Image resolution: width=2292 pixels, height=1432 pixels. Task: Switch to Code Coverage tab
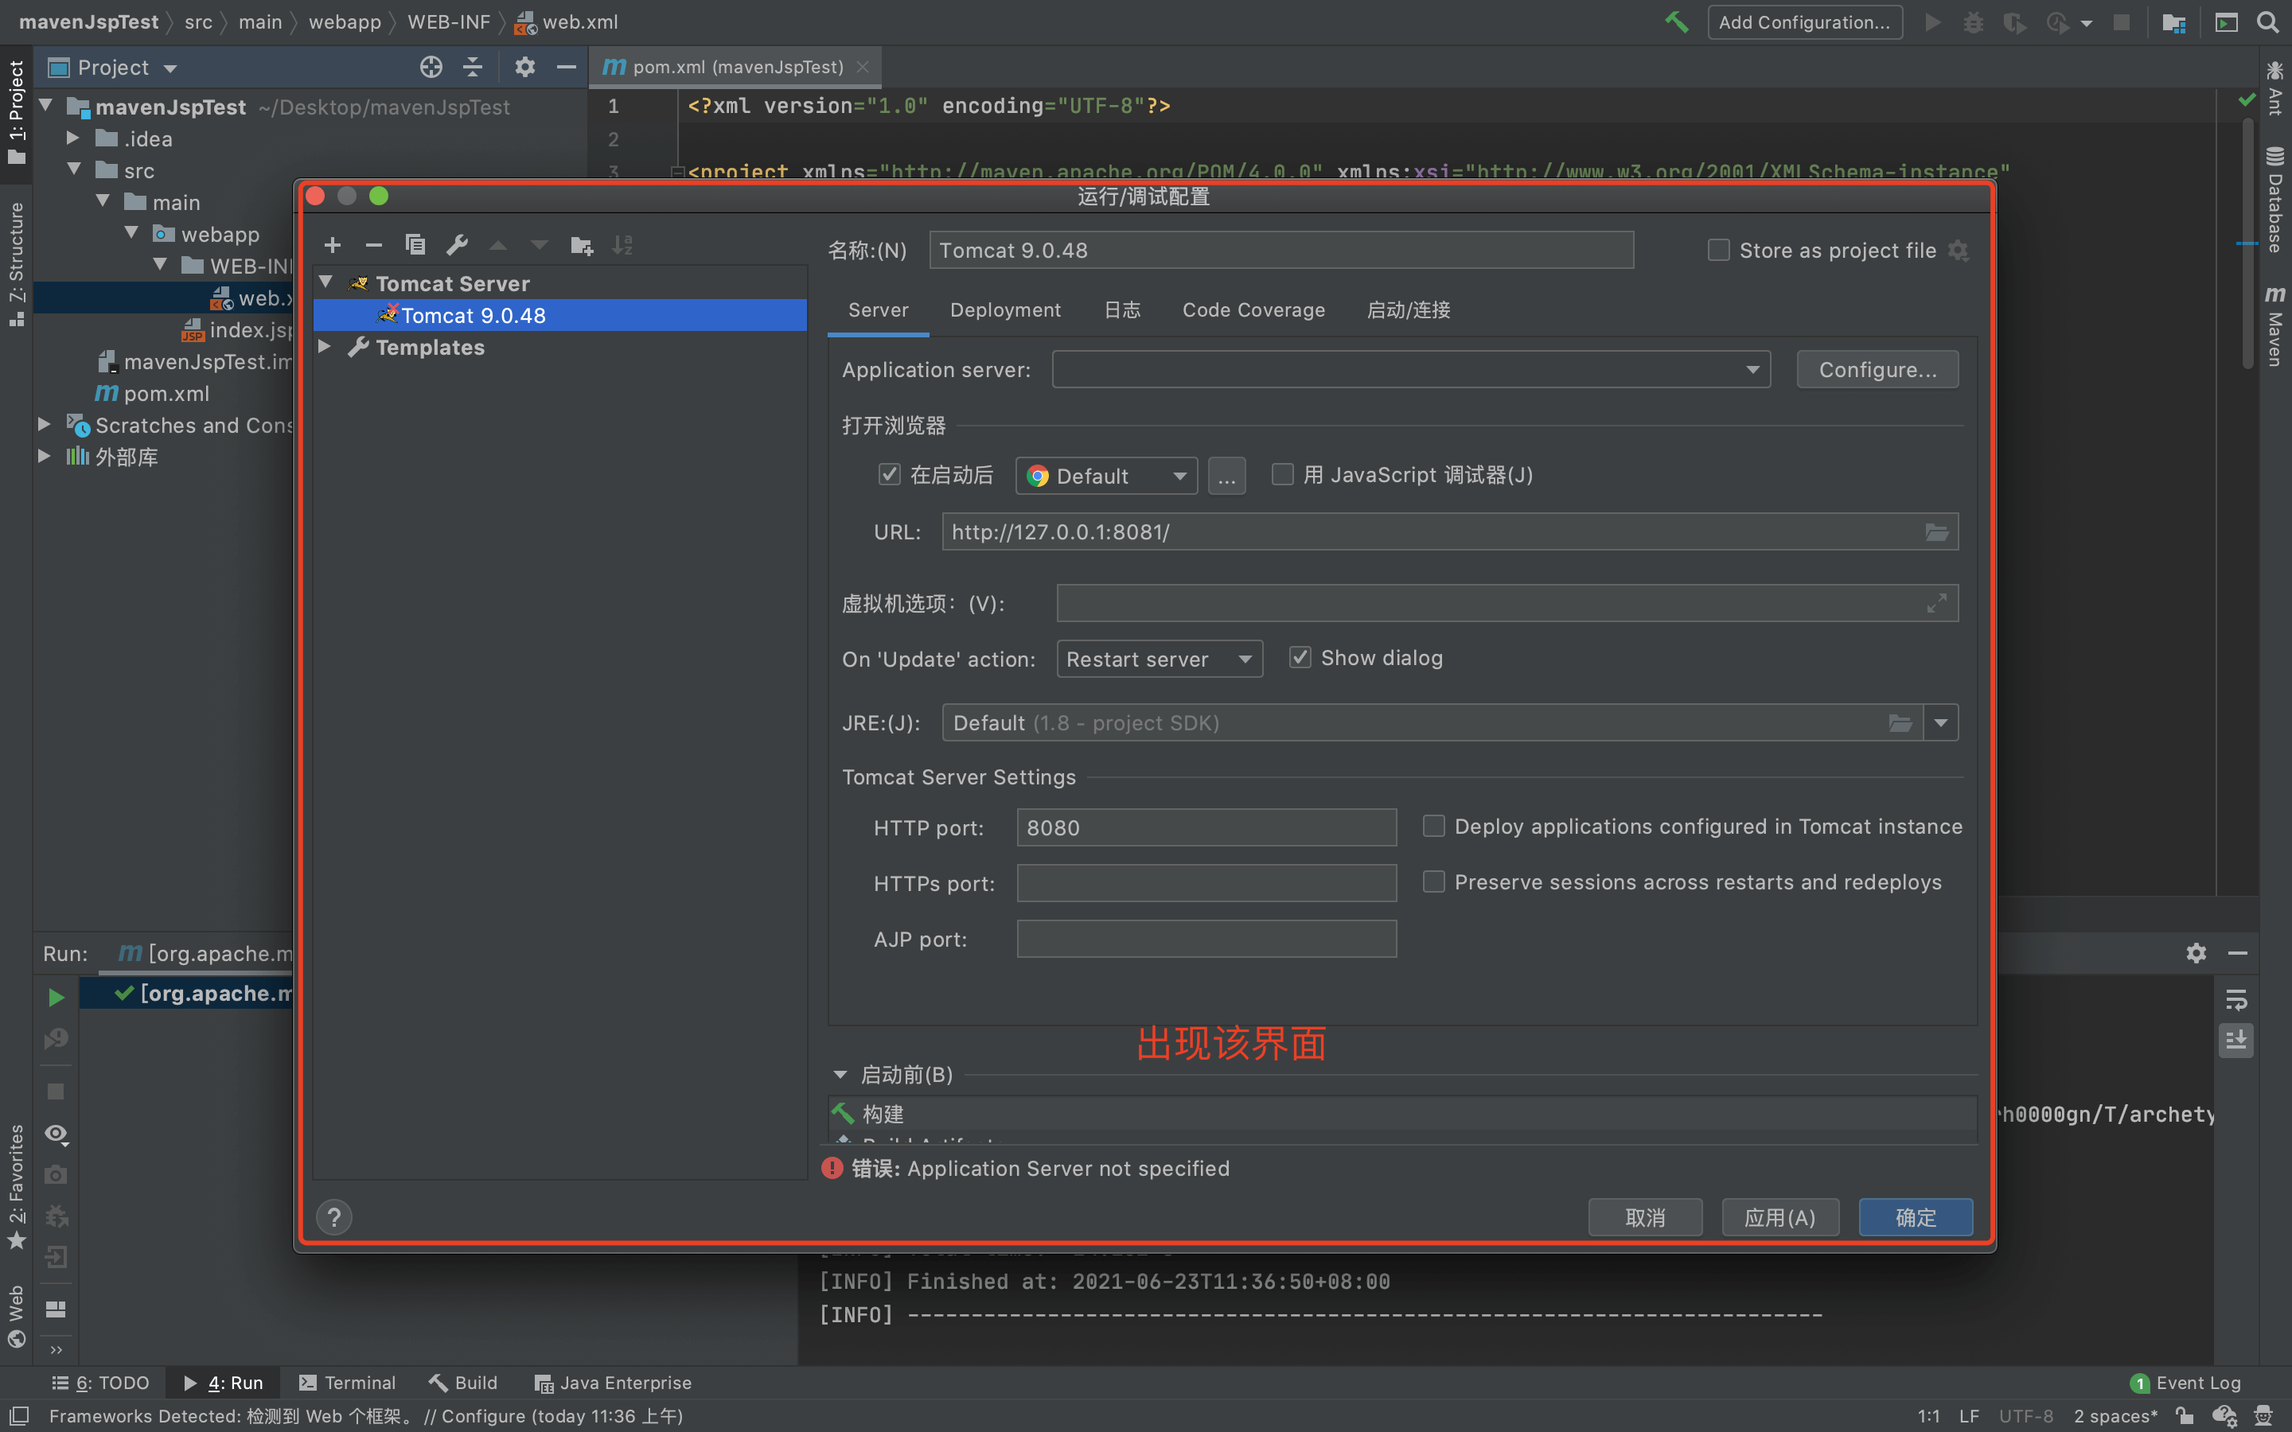pos(1253,310)
